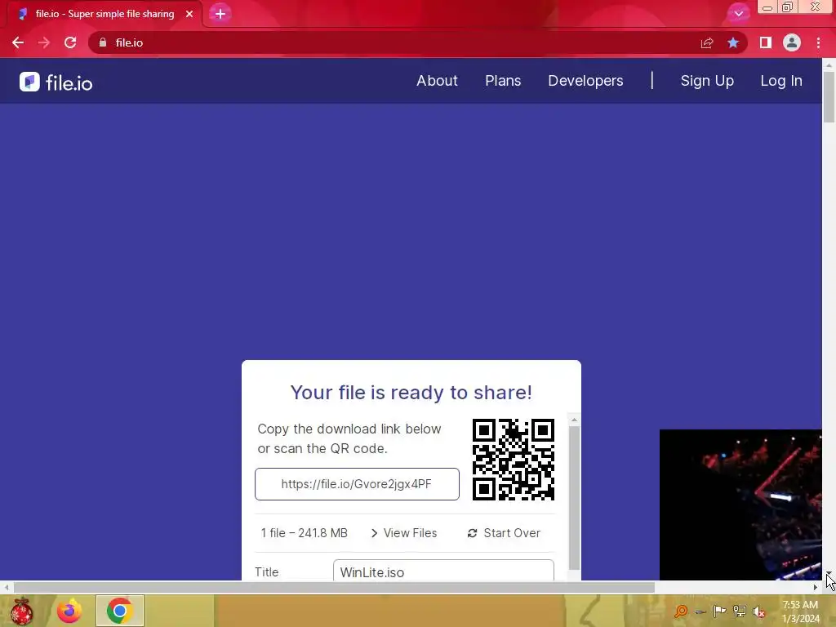Click the card's vertical scrollbar
836x627 pixels.
(x=574, y=498)
